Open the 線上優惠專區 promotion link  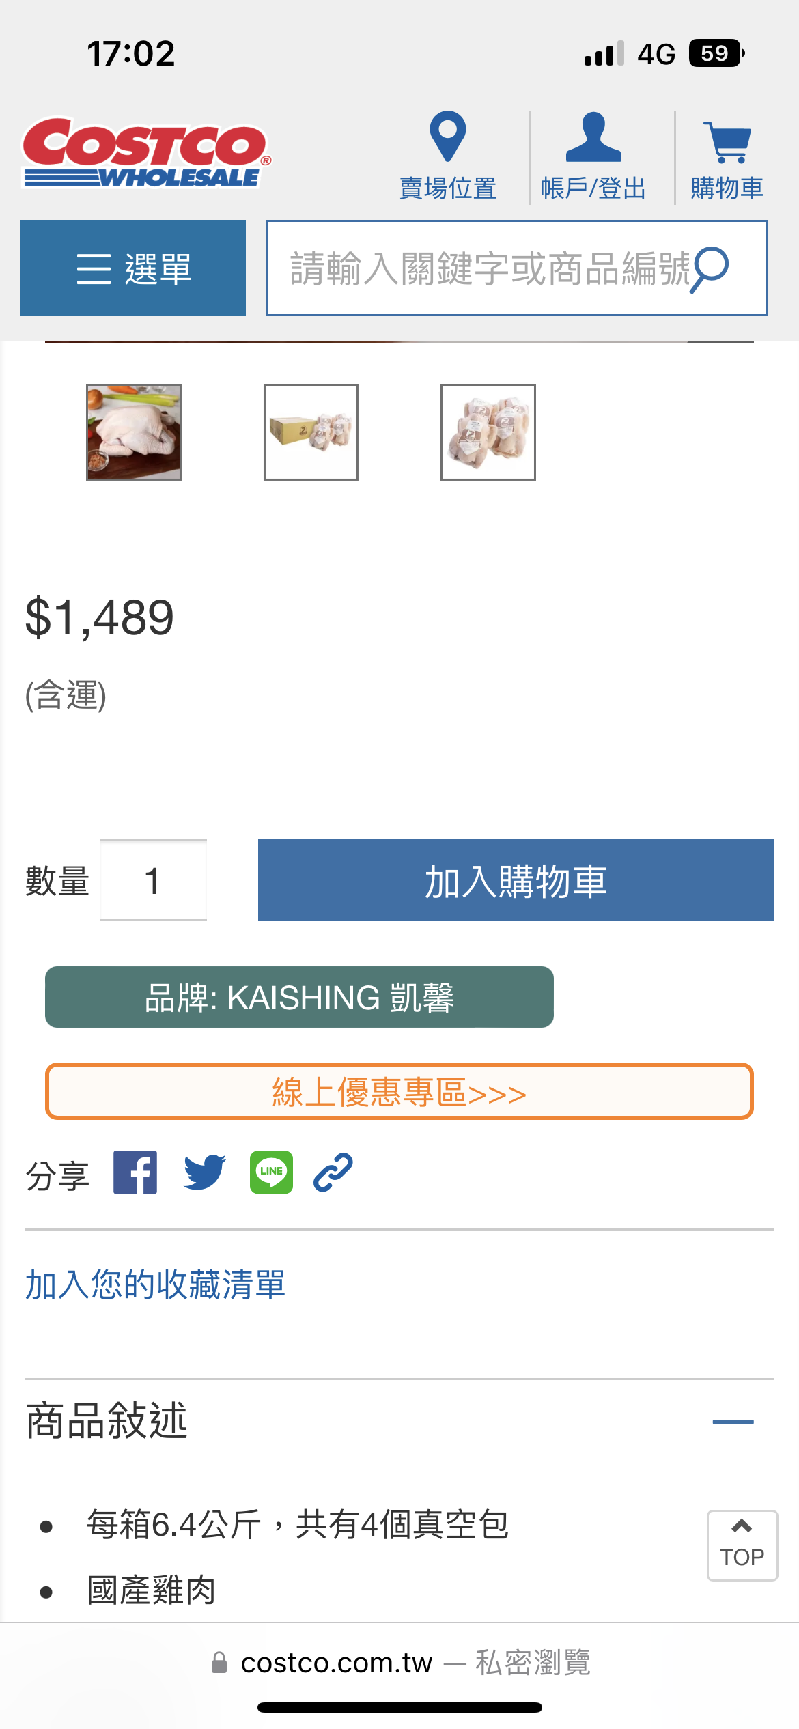pyautogui.click(x=399, y=1091)
